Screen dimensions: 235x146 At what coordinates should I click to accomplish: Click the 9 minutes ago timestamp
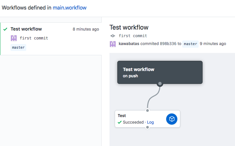(213, 44)
